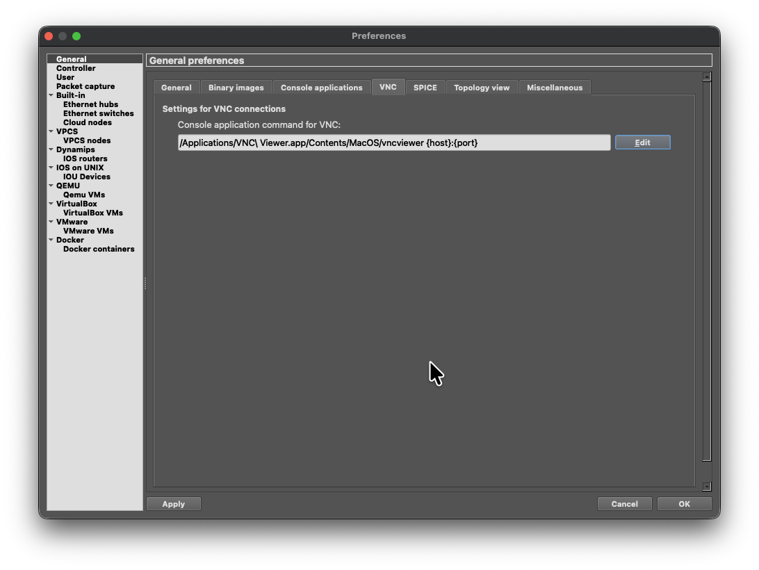Select Controller in the preferences list

point(76,68)
